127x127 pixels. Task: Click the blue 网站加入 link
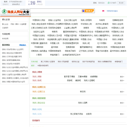pos(23,45)
